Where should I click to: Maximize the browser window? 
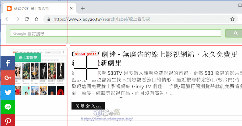point(240,5)
